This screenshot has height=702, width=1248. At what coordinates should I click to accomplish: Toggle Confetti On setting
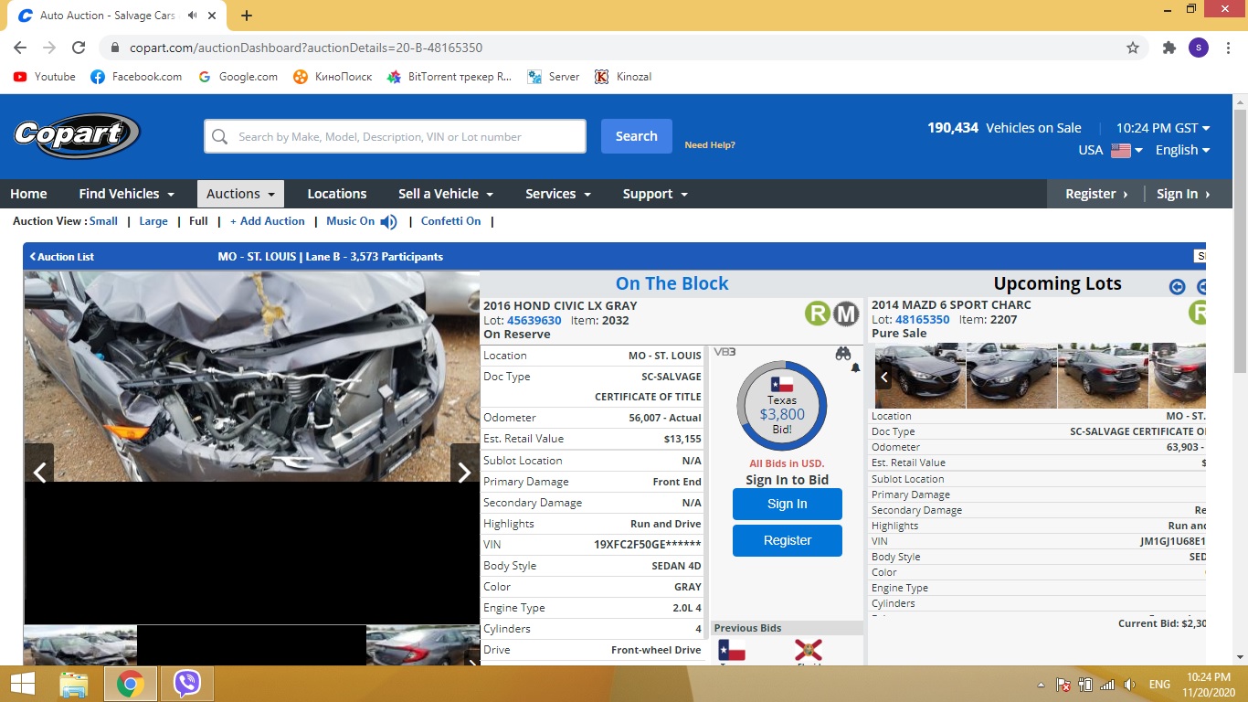click(451, 221)
